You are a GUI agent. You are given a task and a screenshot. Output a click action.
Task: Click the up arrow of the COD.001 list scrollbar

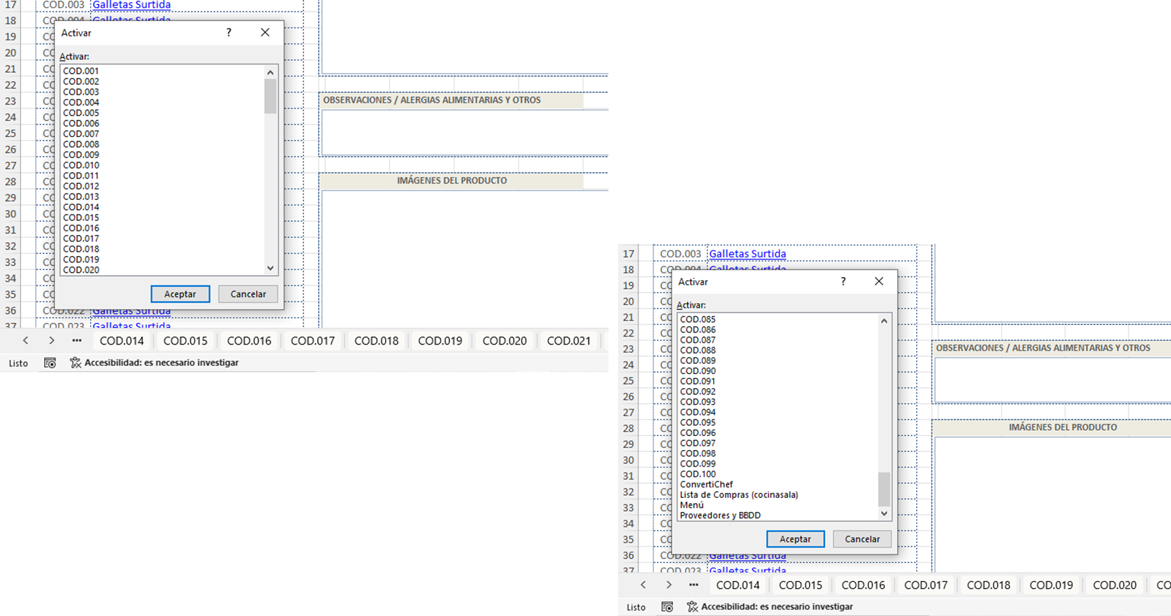click(x=270, y=72)
